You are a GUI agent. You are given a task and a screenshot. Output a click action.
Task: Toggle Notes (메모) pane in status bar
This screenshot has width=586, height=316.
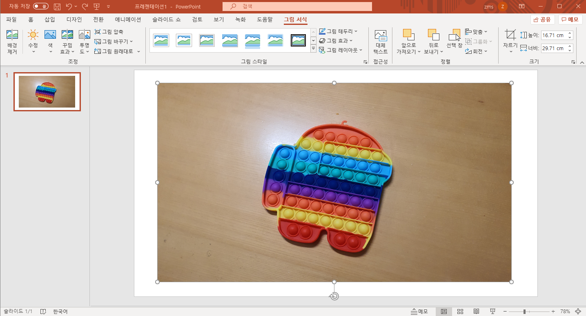tap(419, 312)
